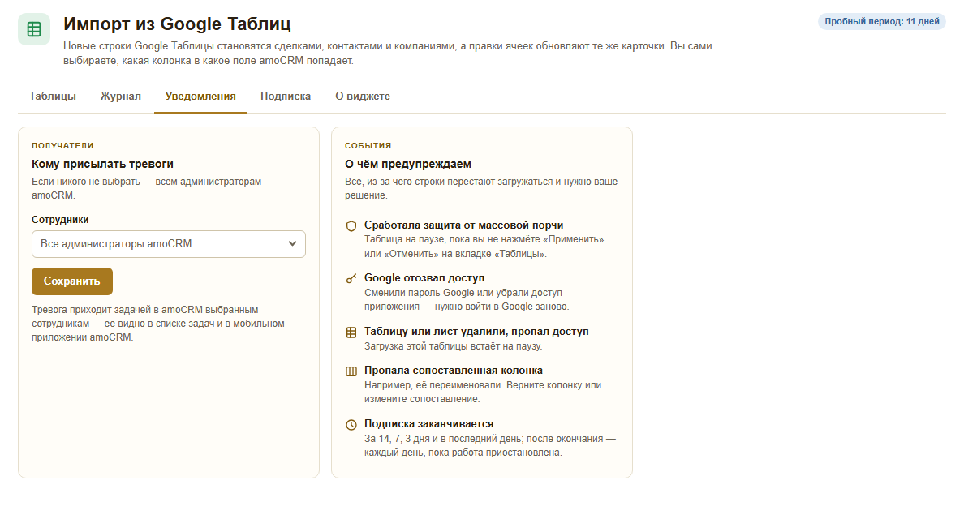
Task: Click the green Google Sheets widget logo
Action: click(34, 29)
